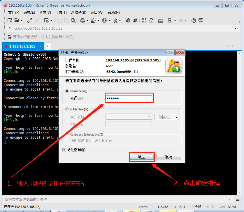This screenshot has height=212, width=244.
Task: Open the on-screen keyboard icon
Action: 160,20
